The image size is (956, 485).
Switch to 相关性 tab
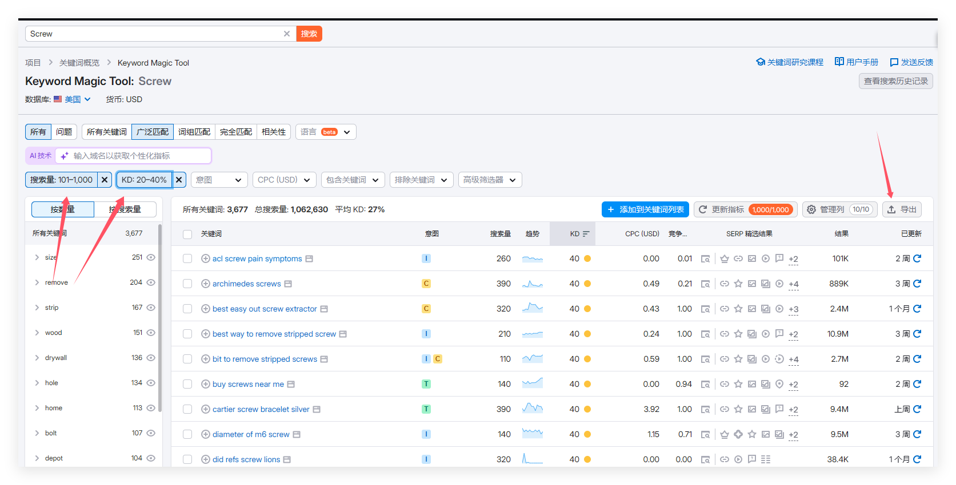[x=274, y=132]
